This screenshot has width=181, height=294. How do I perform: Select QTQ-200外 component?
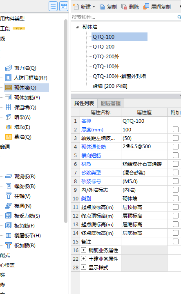[x=106, y=56]
